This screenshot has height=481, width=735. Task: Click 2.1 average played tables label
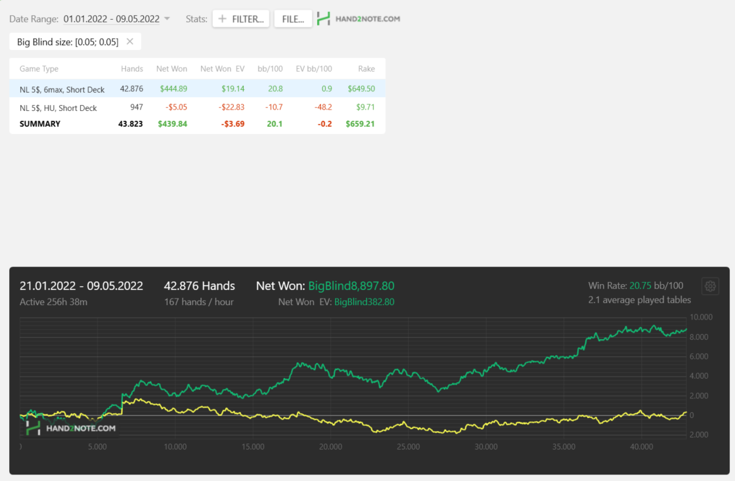(x=639, y=300)
